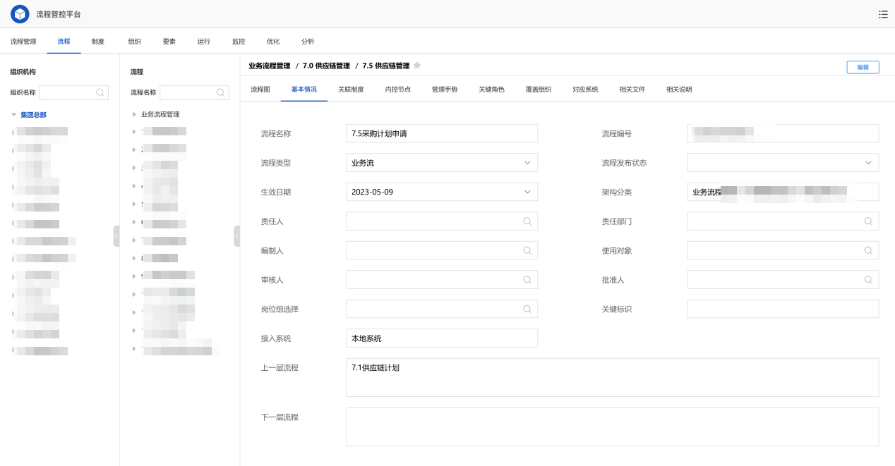Click the search icon in 组织名称 field
The height and width of the screenshot is (466, 895).
point(100,92)
